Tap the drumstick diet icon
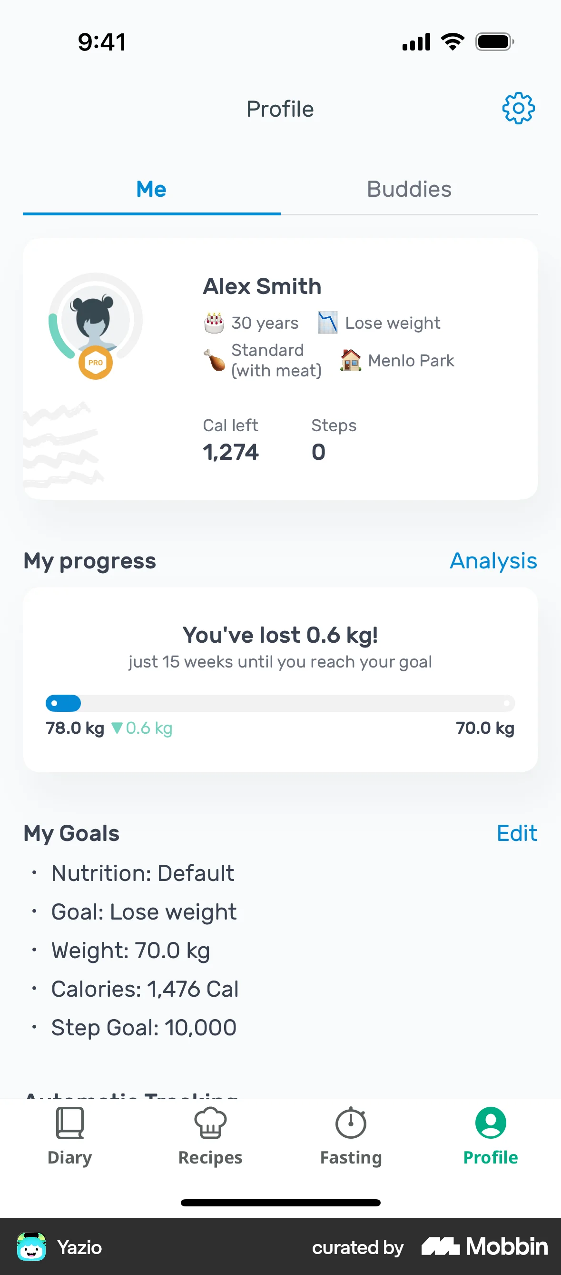This screenshot has height=1275, width=561. [215, 360]
